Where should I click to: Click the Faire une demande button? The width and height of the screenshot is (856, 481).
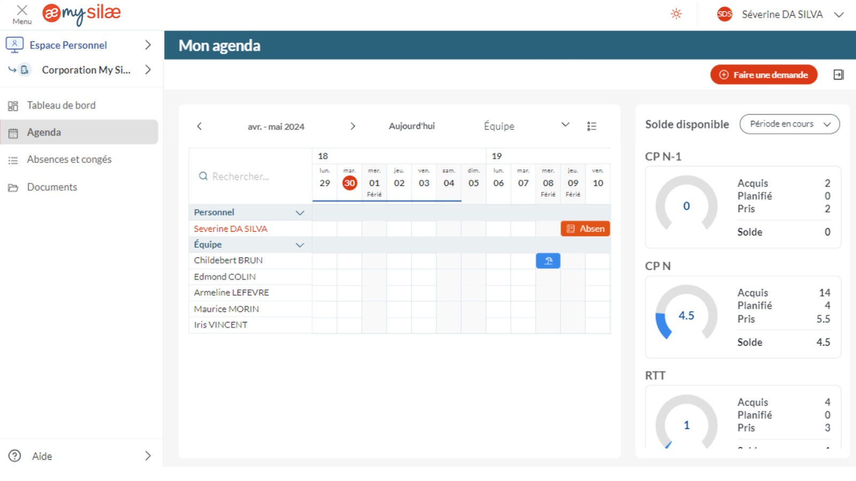coord(763,75)
